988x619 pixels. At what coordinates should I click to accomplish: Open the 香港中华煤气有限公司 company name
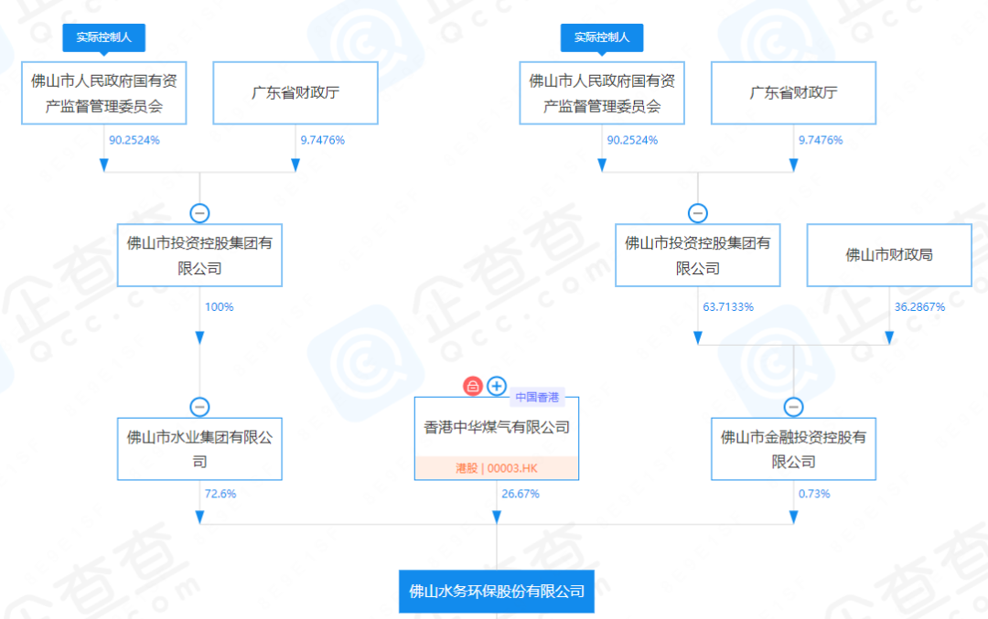(497, 428)
